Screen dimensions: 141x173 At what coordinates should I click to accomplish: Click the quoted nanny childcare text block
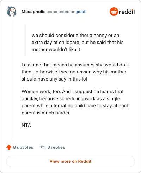click(78, 42)
